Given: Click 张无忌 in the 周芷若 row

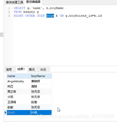Looking at the screenshot, I should [41, 91].
